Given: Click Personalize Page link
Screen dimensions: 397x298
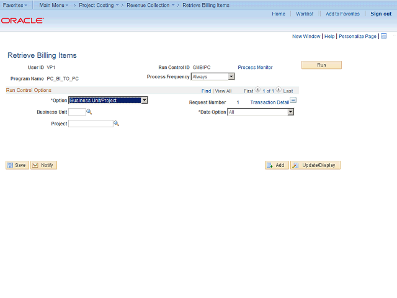Looking at the screenshot, I should pyautogui.click(x=357, y=36).
